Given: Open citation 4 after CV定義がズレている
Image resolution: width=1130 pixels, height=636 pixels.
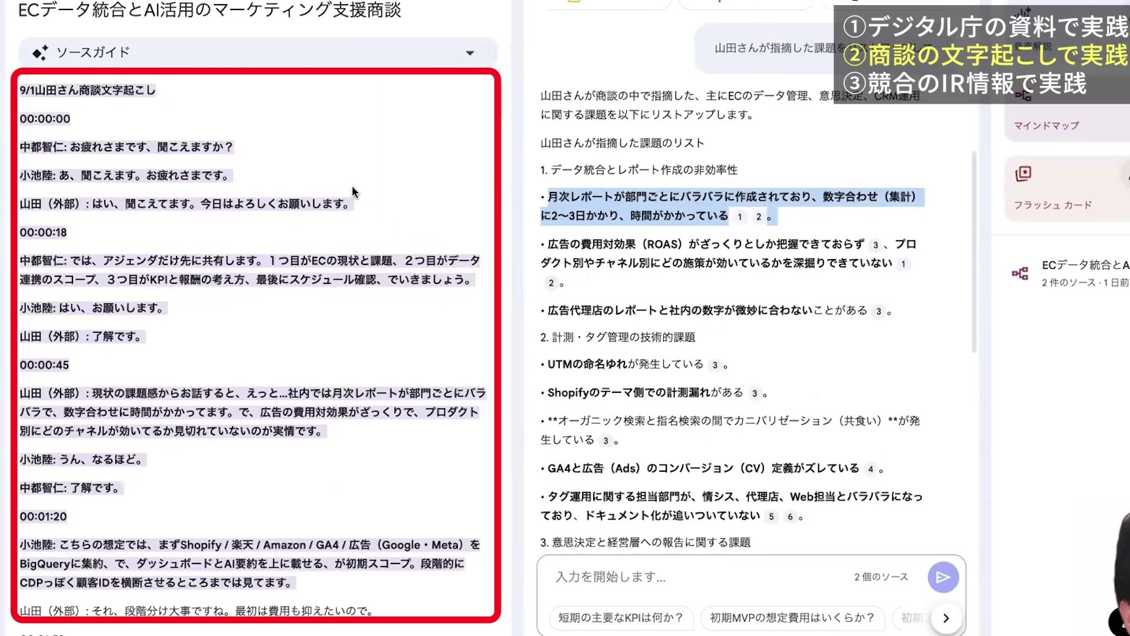Looking at the screenshot, I should tap(870, 469).
